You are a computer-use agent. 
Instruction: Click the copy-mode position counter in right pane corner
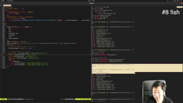(180, 7)
